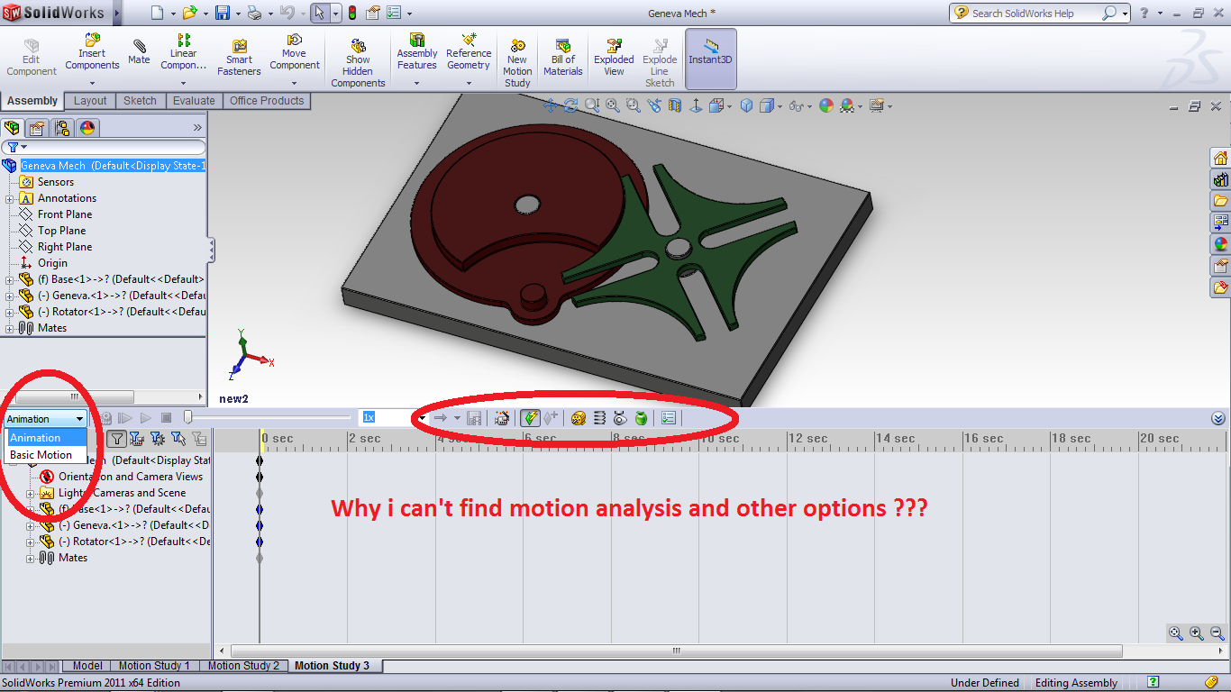Switch to the Model tab
The width and height of the screenshot is (1231, 692).
(x=87, y=666)
